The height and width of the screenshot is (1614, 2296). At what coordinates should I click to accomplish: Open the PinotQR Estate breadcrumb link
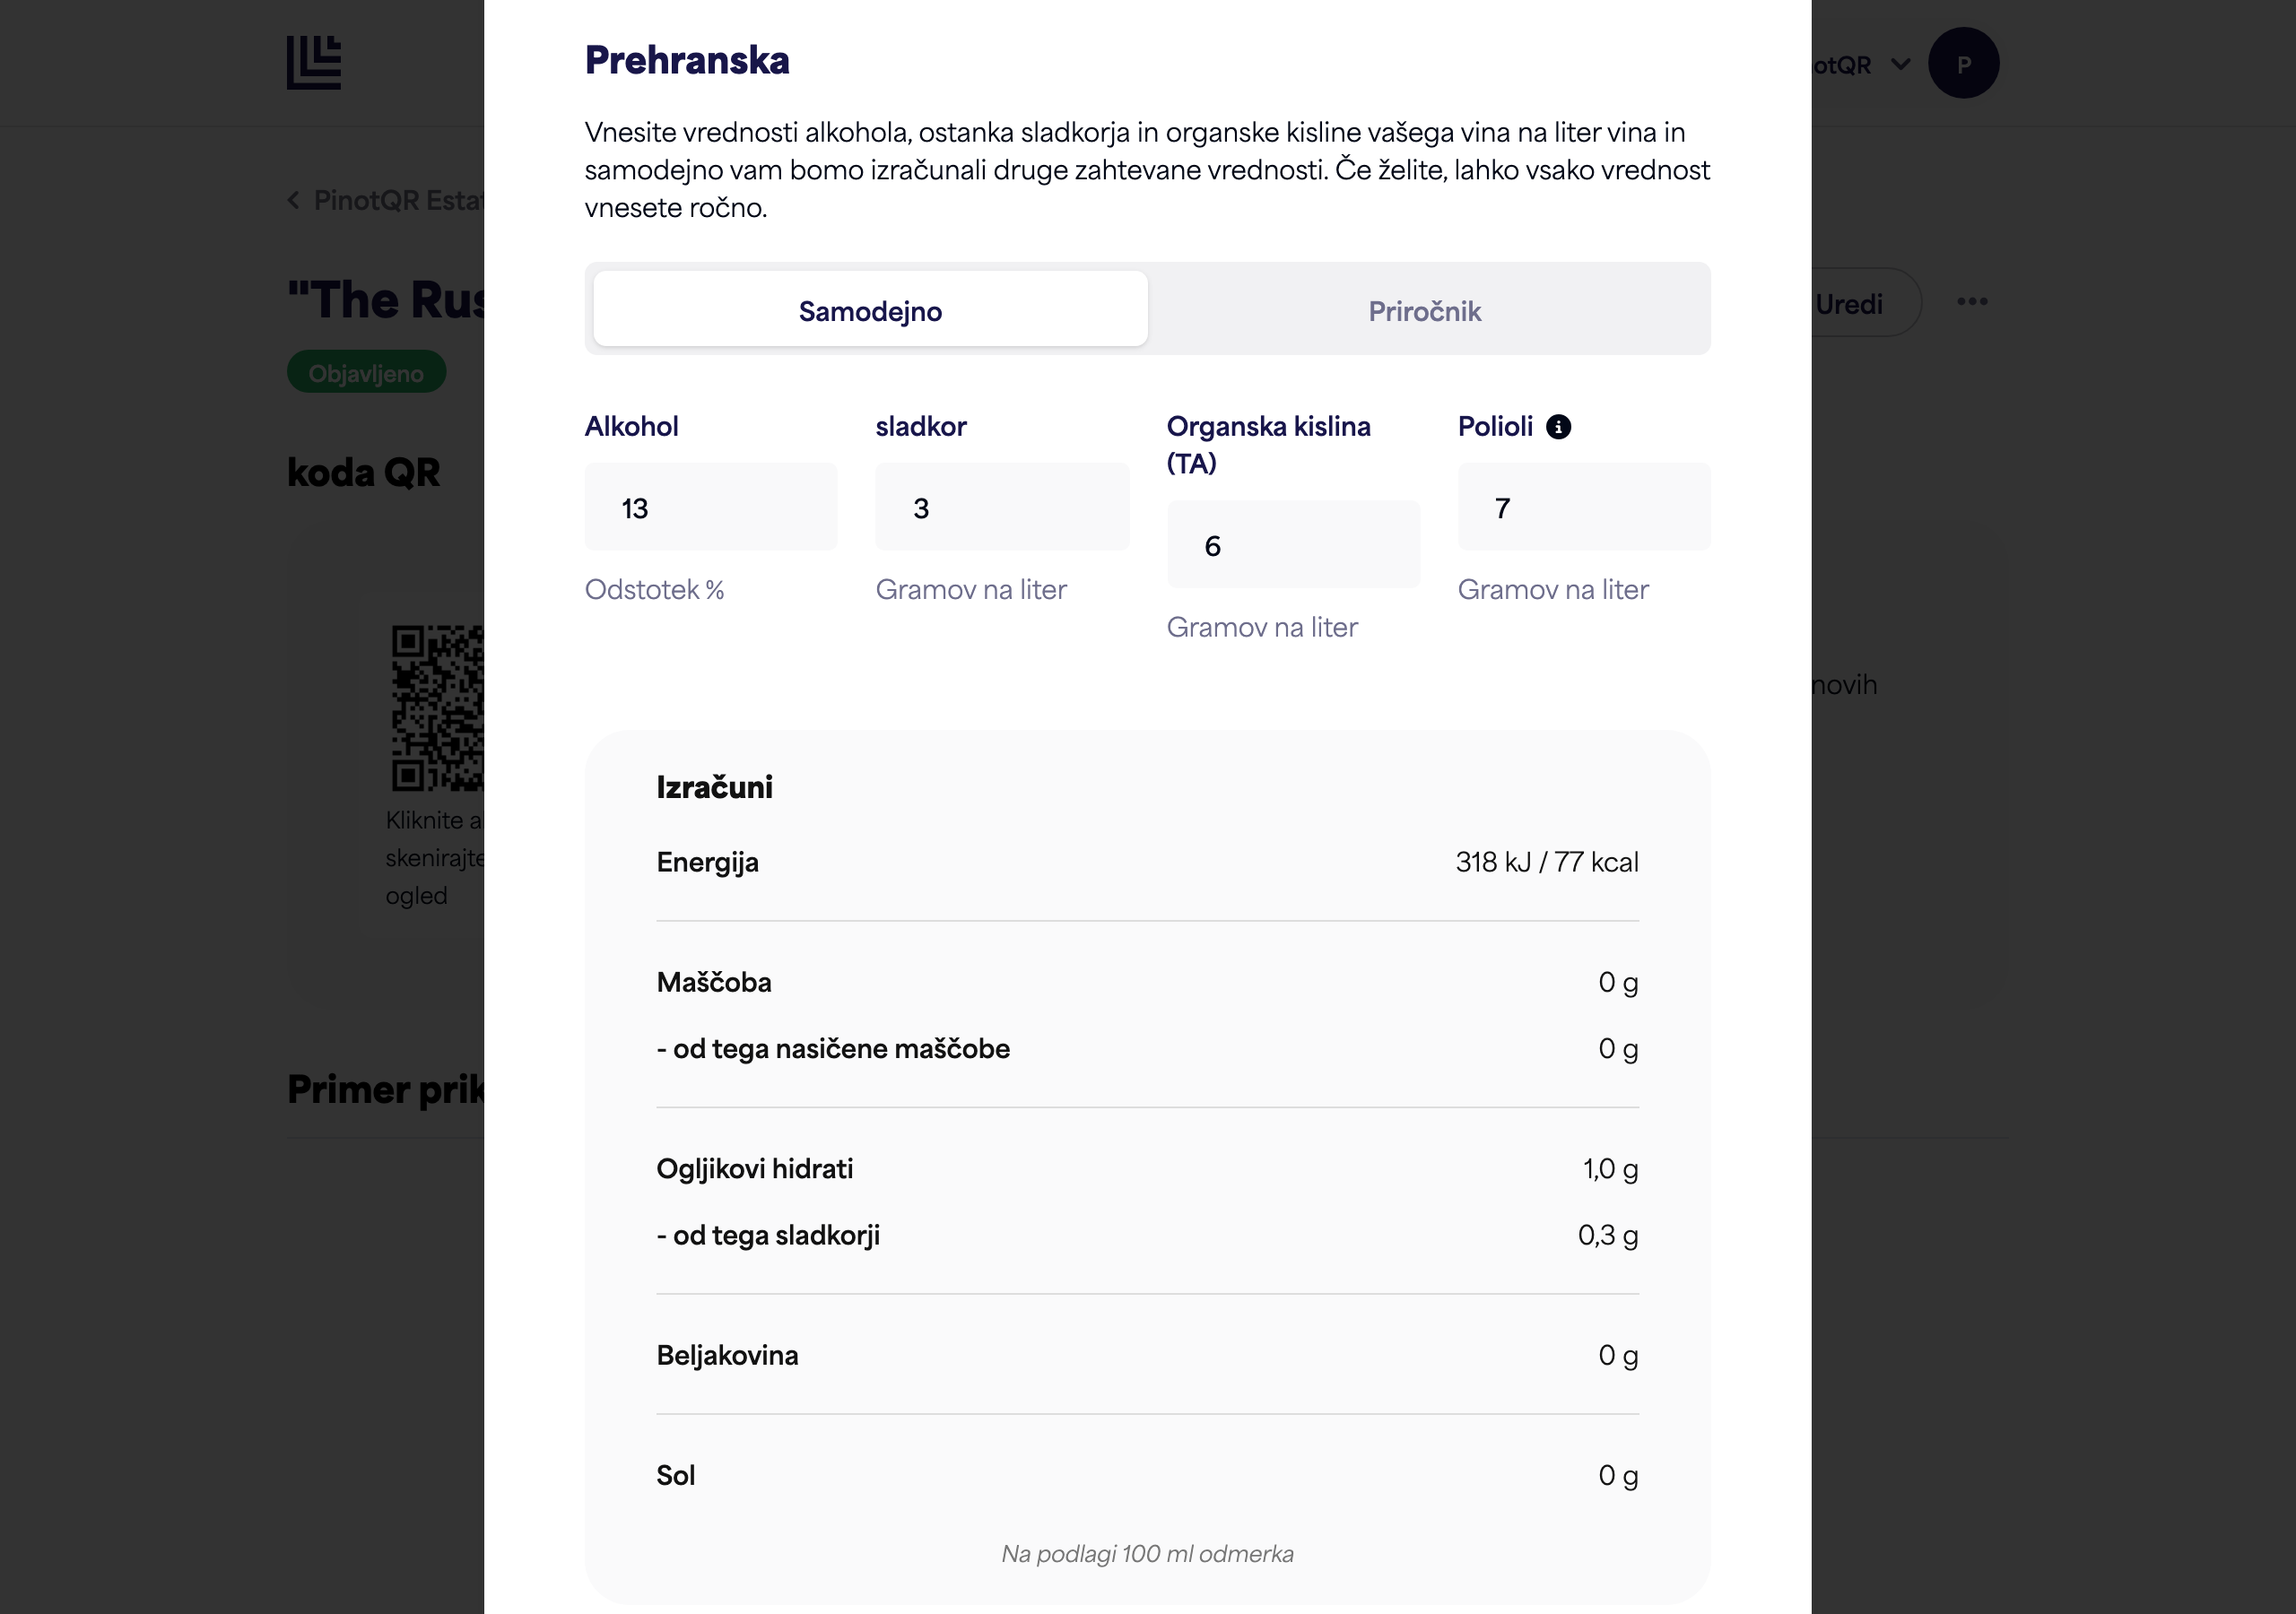click(x=399, y=200)
